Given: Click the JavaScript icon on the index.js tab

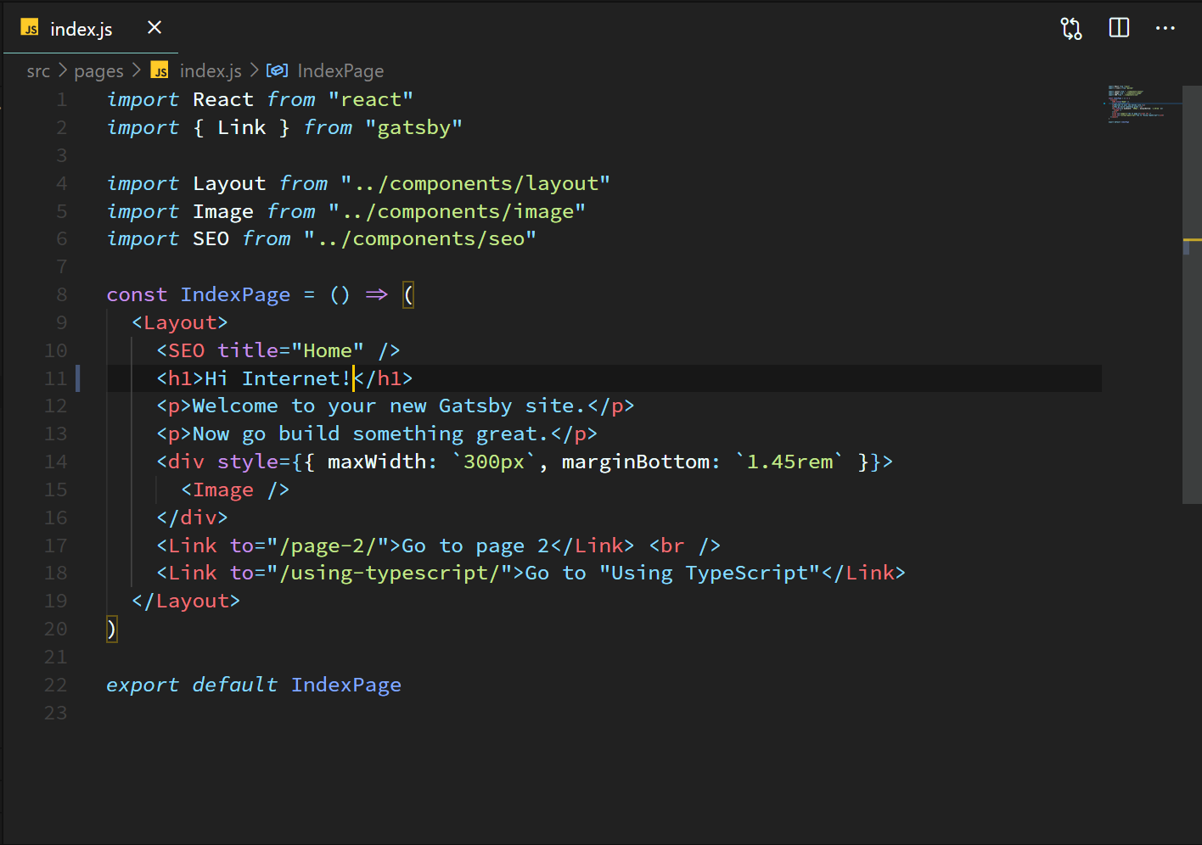Looking at the screenshot, I should click(x=29, y=28).
